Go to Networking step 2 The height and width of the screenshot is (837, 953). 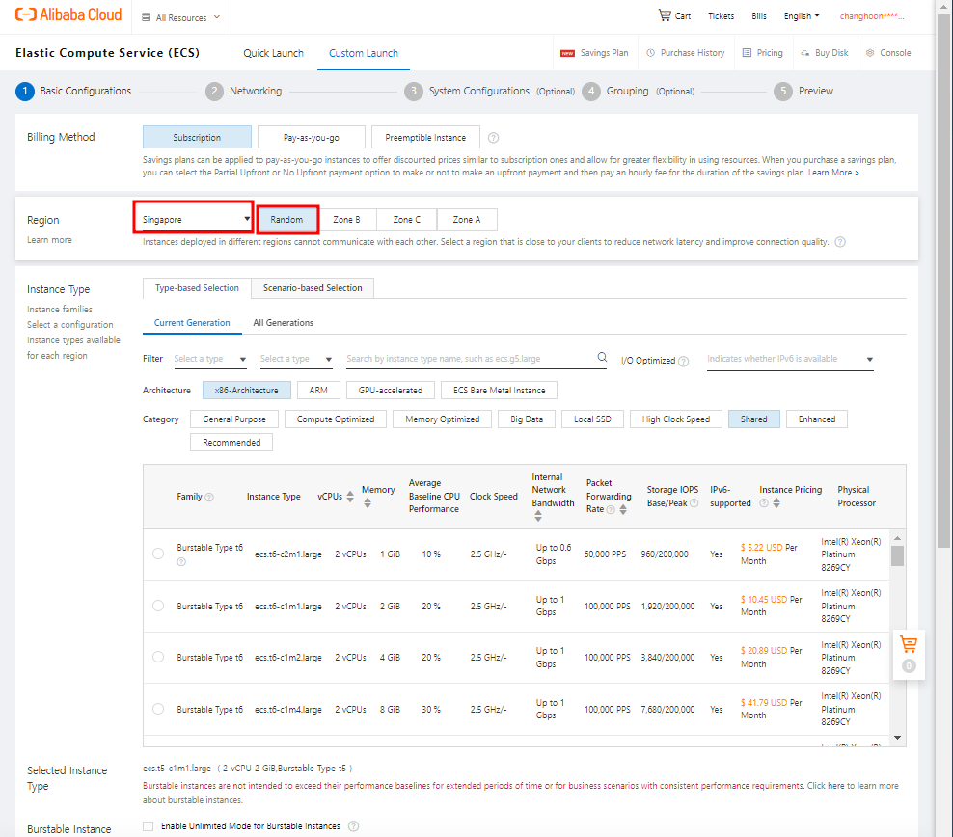(244, 91)
